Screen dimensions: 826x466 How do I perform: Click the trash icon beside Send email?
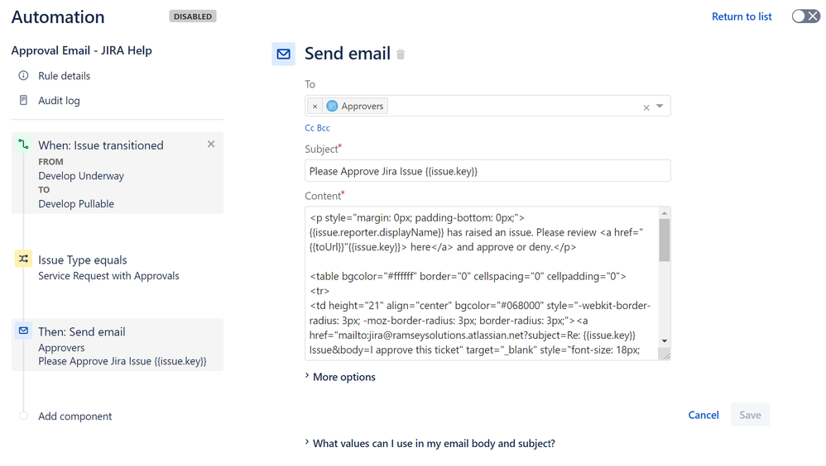[x=401, y=55]
